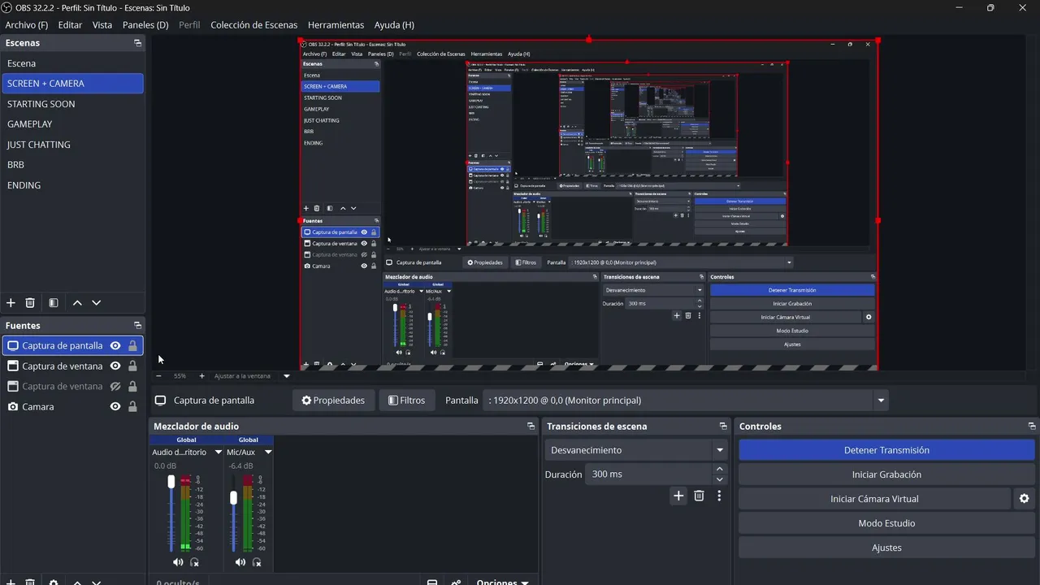This screenshot has width=1040, height=585.
Task: Open Ajustes from the Controles panel
Action: coord(886,548)
